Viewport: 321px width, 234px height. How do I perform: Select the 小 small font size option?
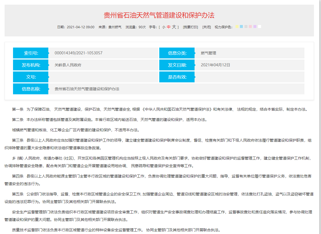(x=164, y=27)
